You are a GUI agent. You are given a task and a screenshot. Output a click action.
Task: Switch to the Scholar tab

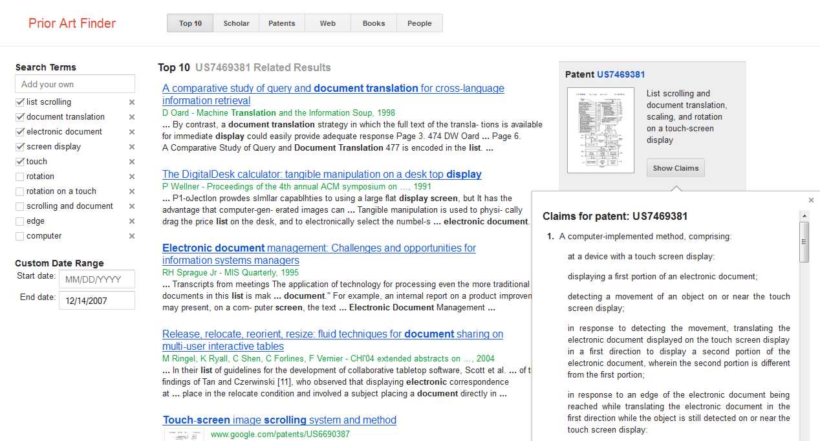(236, 23)
